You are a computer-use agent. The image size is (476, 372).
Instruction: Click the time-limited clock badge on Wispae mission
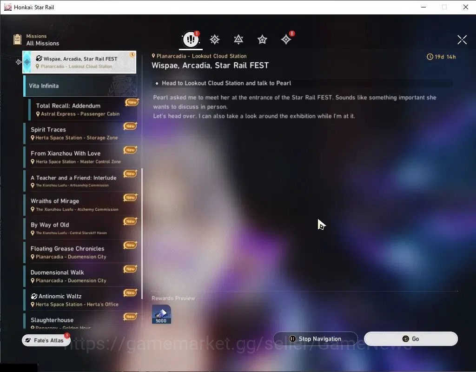click(132, 55)
